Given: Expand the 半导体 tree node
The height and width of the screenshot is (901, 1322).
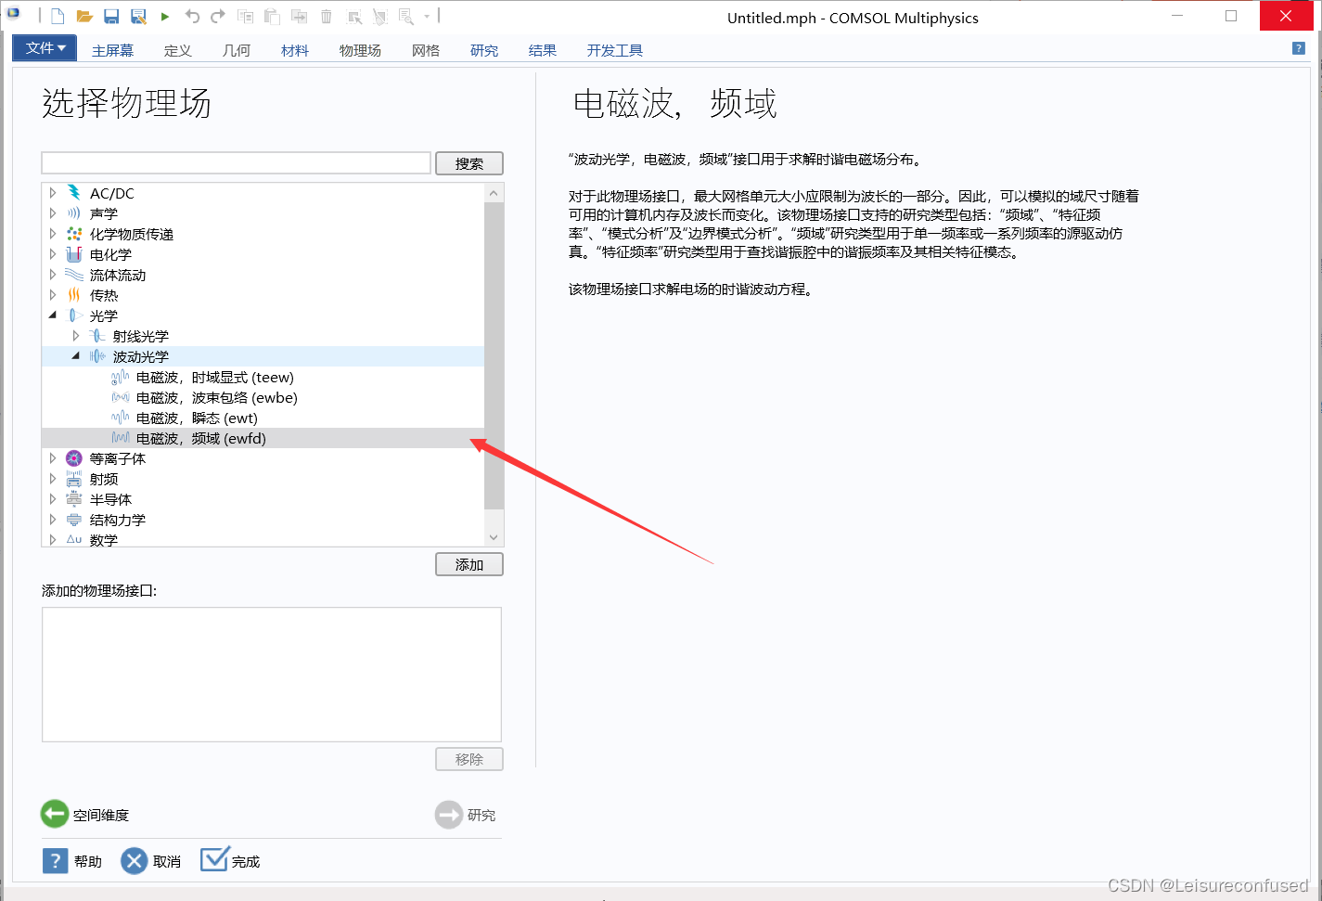Looking at the screenshot, I should [x=53, y=499].
